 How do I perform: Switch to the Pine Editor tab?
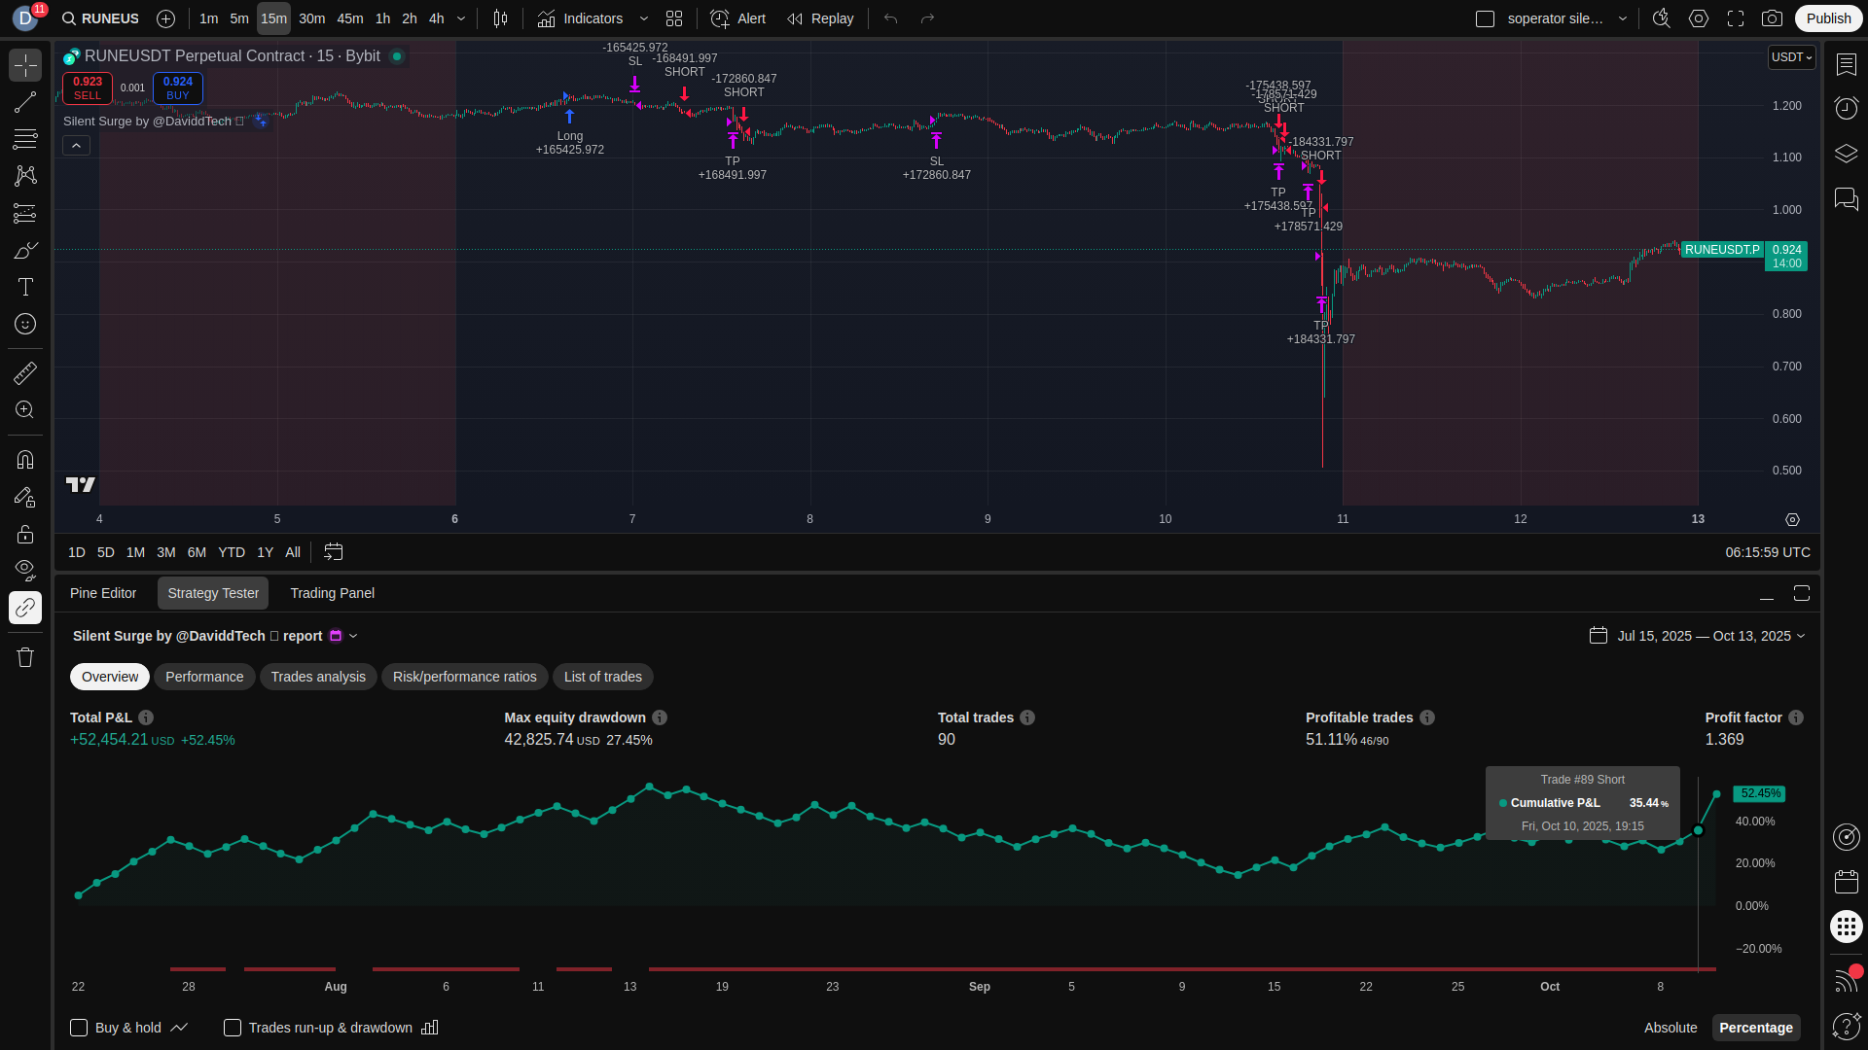(103, 593)
